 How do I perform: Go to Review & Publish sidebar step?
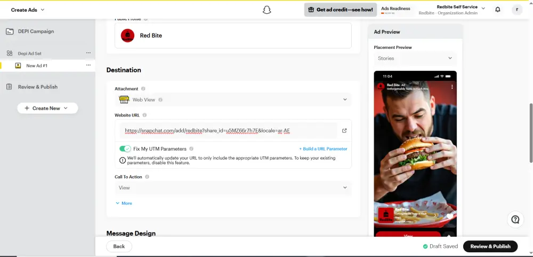38,87
